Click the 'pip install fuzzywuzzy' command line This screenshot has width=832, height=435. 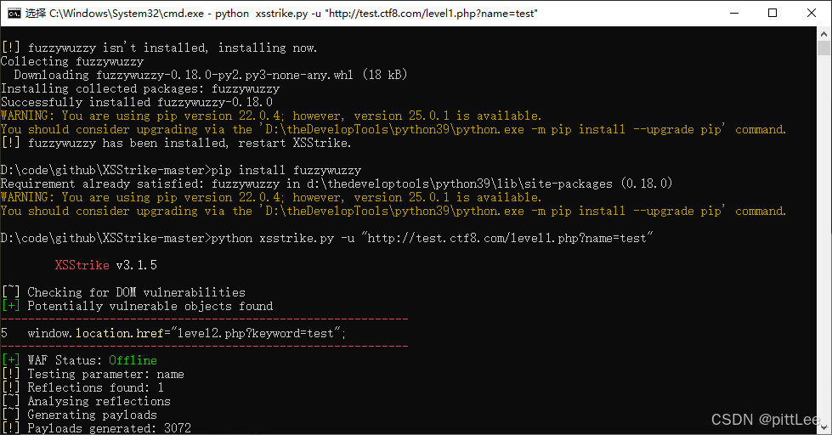[181, 170]
